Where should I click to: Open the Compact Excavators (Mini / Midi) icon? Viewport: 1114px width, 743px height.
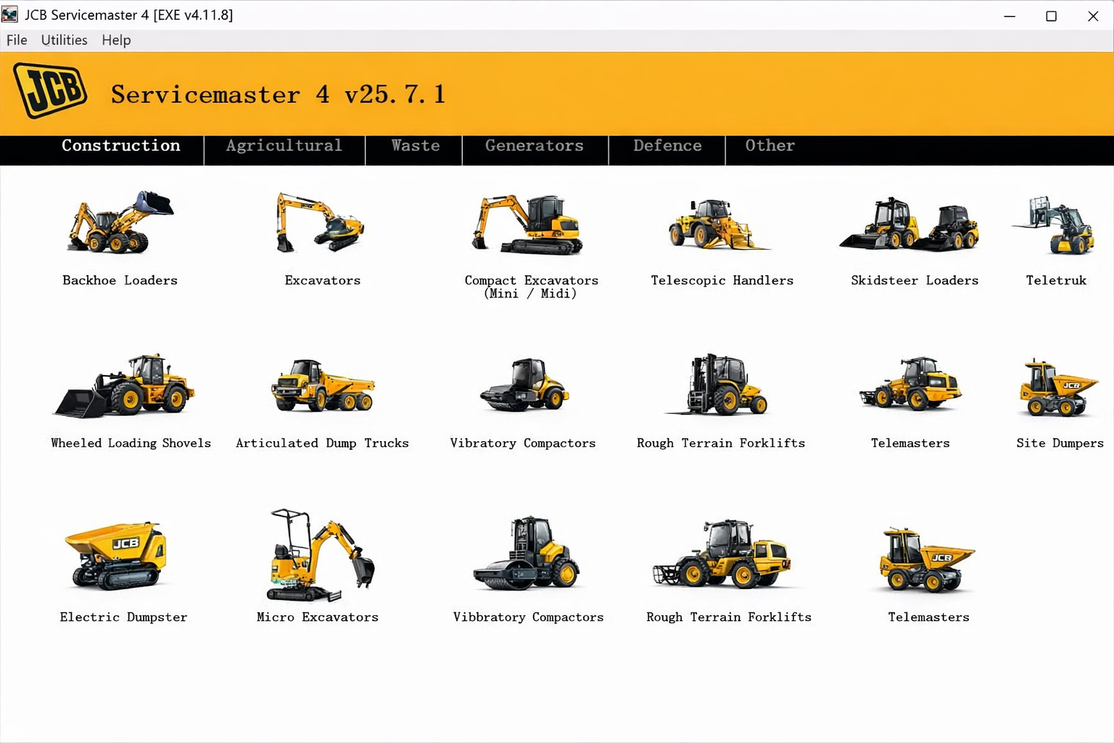tap(528, 225)
